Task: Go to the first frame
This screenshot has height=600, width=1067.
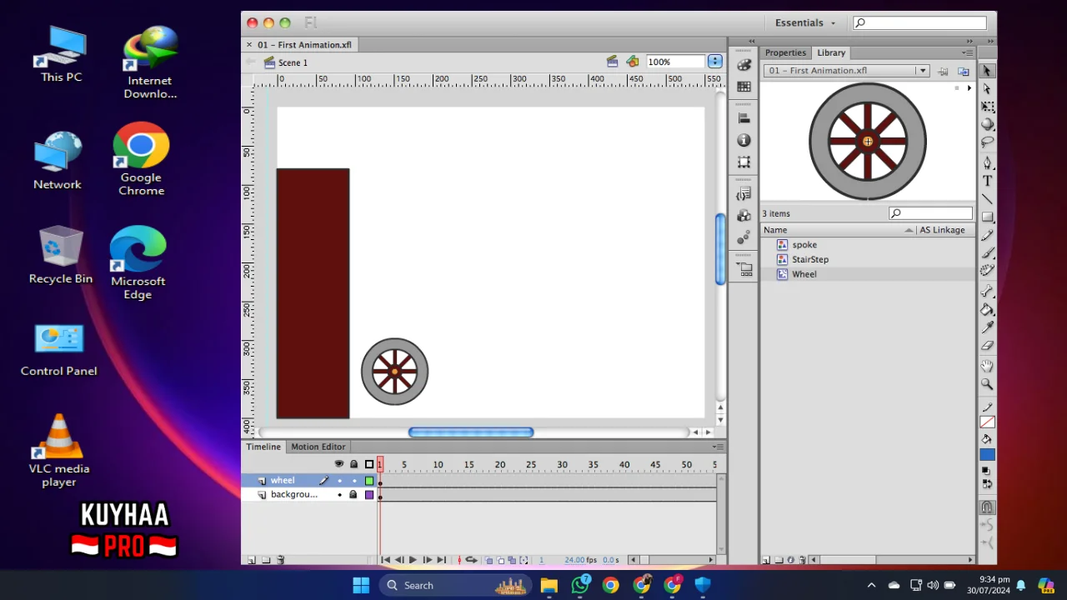Action: (385, 560)
